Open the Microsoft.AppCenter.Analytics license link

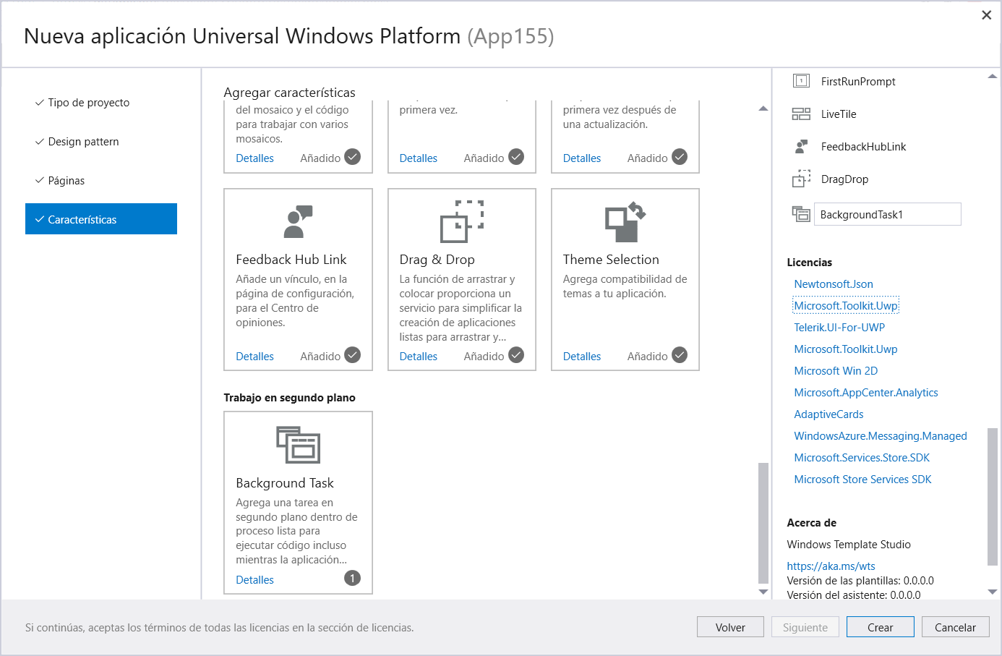click(866, 393)
